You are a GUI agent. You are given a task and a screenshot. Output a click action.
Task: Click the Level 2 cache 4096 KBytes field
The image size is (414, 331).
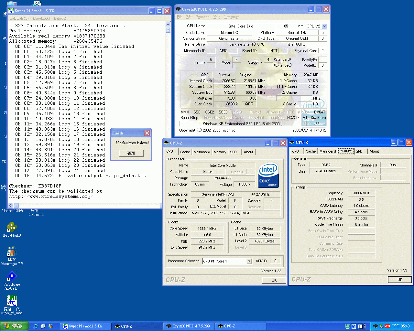tap(265, 241)
